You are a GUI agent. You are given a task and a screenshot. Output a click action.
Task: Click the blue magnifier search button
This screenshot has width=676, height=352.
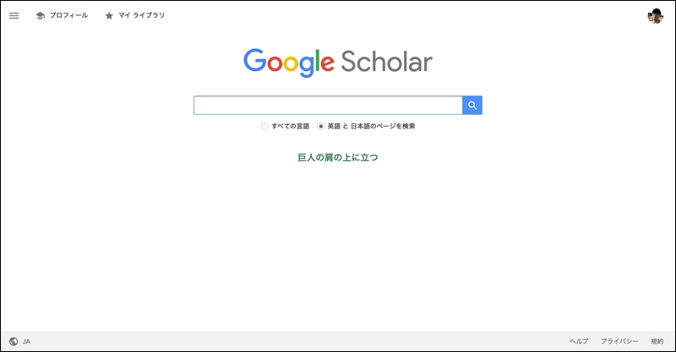pyautogui.click(x=472, y=106)
